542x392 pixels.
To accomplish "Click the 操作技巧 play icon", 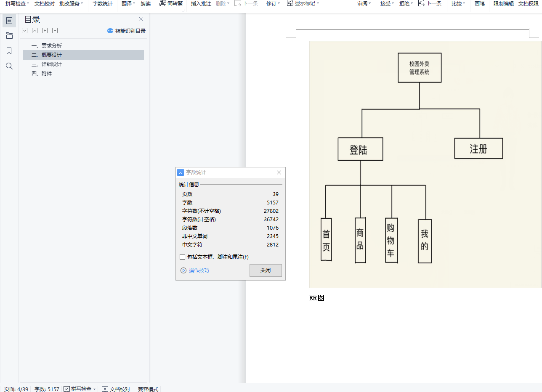I will coord(183,270).
